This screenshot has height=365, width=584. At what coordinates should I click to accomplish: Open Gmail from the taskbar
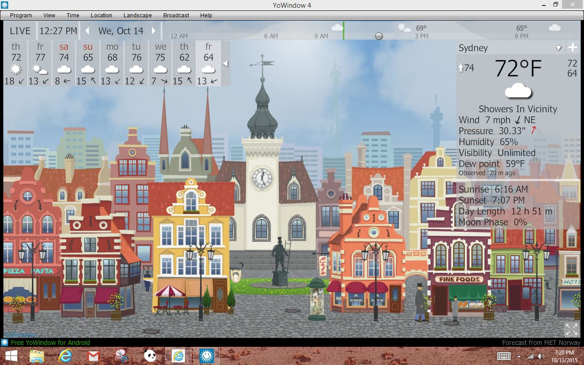click(93, 356)
